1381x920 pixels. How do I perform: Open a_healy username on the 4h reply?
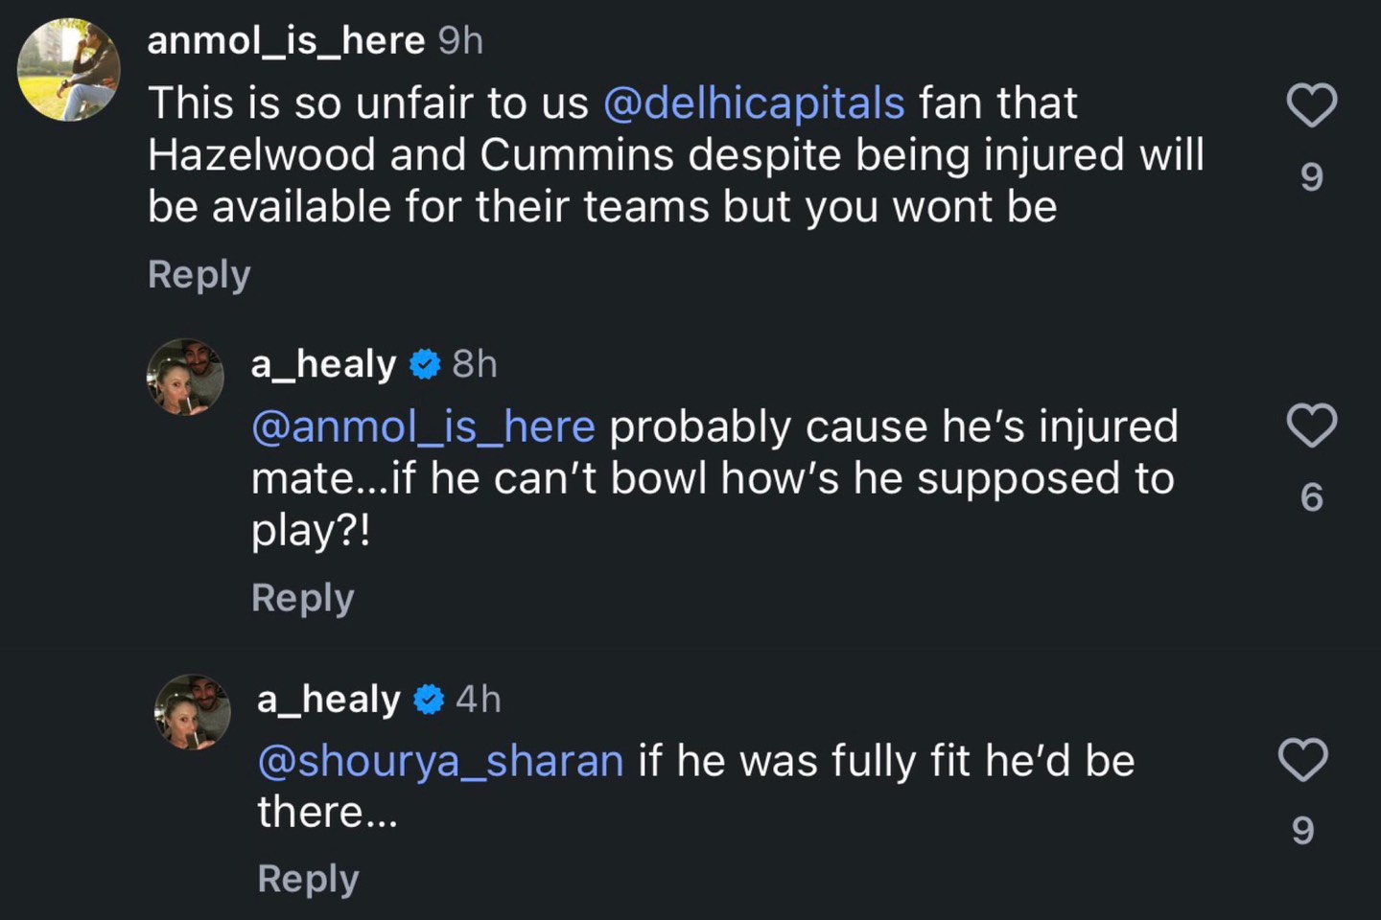(328, 700)
